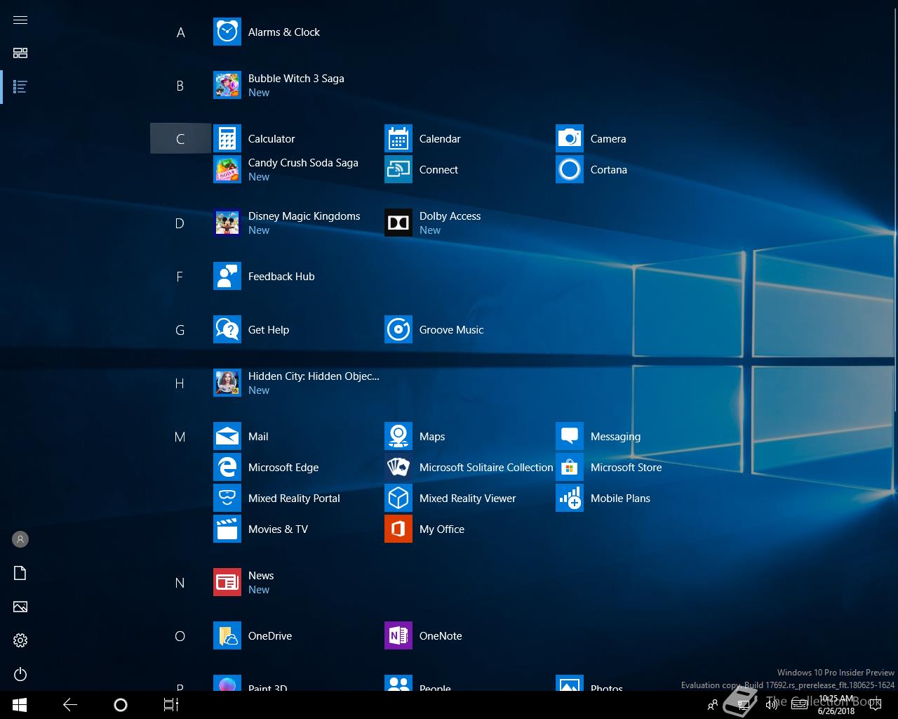Open the OneNote icon

click(x=398, y=636)
